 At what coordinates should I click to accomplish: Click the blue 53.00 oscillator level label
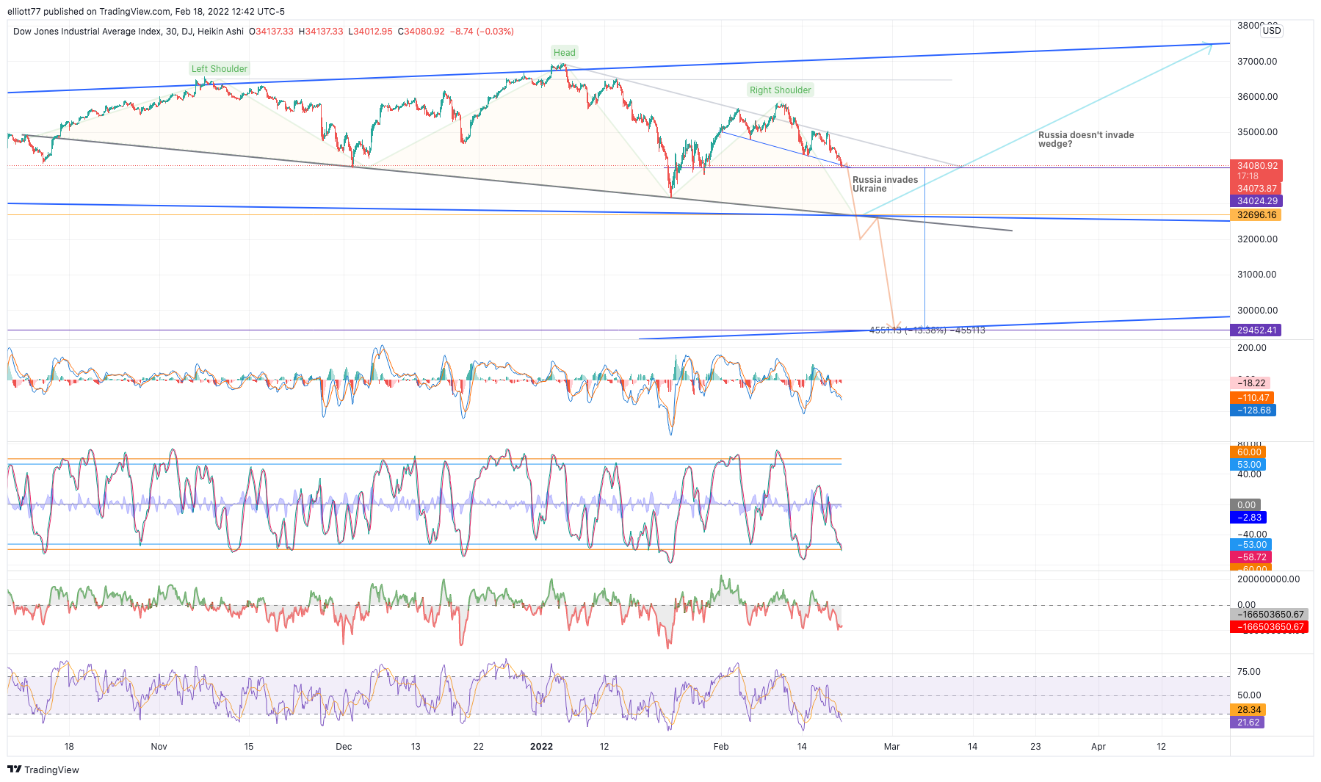click(x=1248, y=465)
